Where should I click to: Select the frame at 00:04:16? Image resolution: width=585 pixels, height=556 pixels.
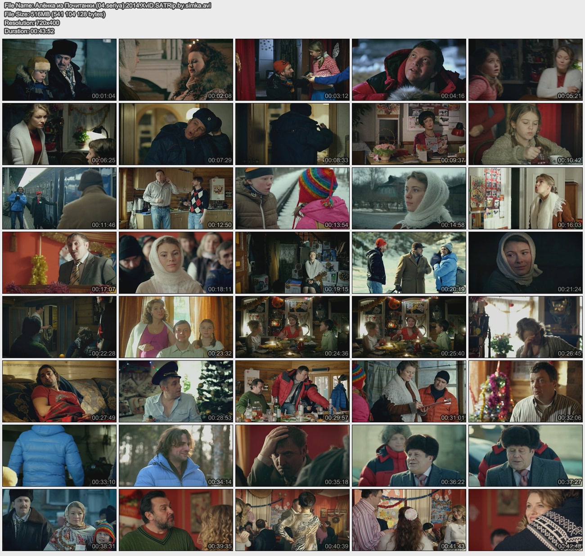[409, 70]
